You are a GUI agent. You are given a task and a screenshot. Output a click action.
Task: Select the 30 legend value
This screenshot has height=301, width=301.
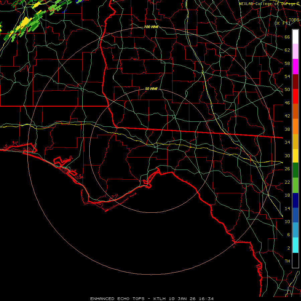[287, 156]
